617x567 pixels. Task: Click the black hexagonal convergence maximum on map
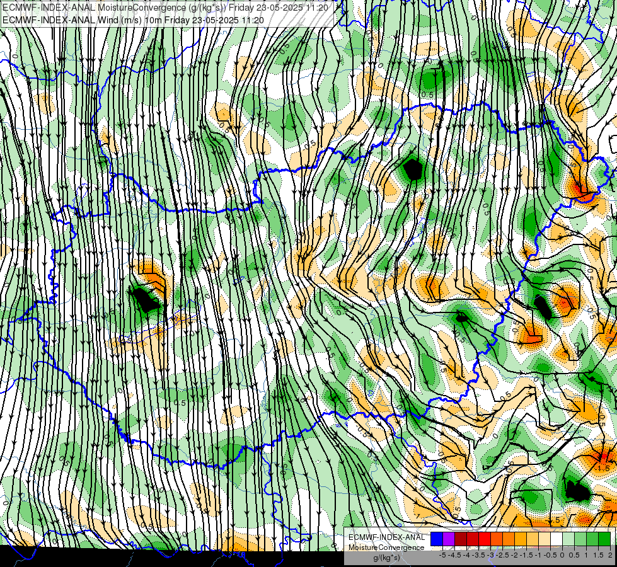tap(412, 169)
